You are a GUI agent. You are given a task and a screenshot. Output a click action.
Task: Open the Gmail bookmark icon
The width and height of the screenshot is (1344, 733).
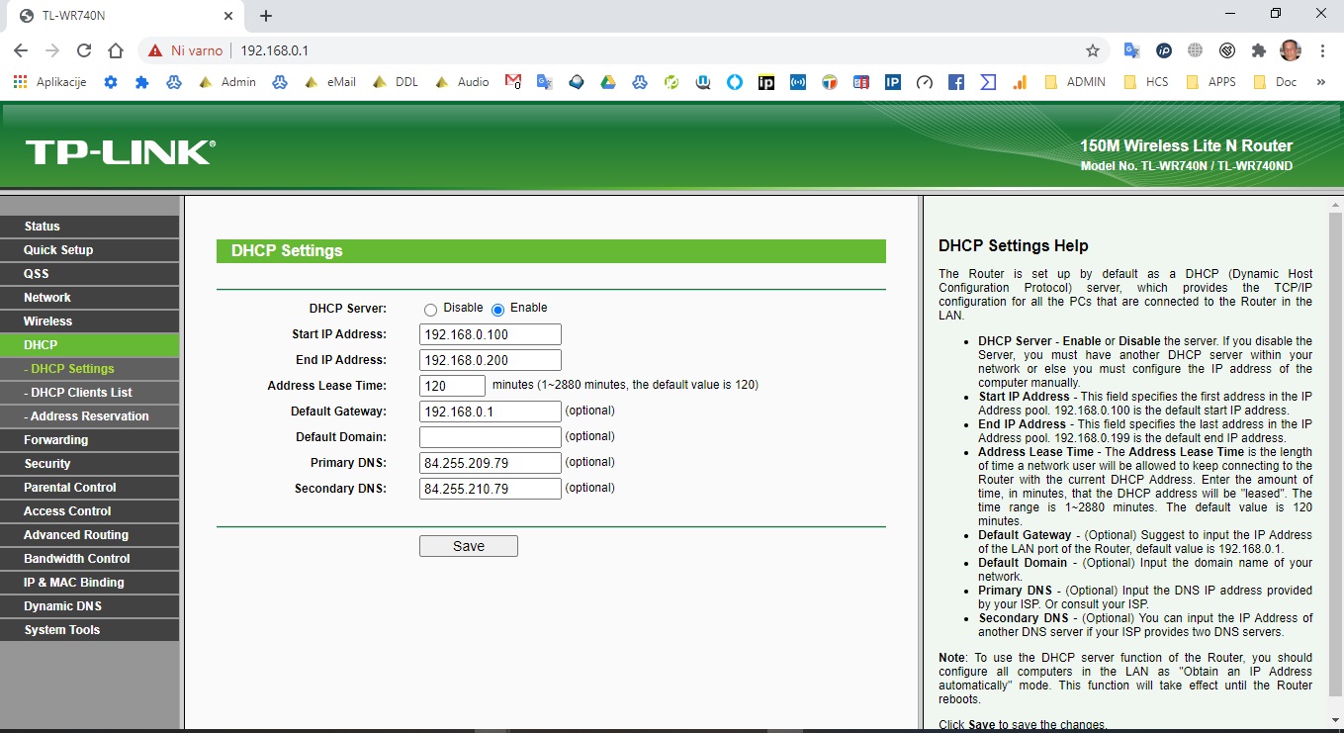click(512, 82)
